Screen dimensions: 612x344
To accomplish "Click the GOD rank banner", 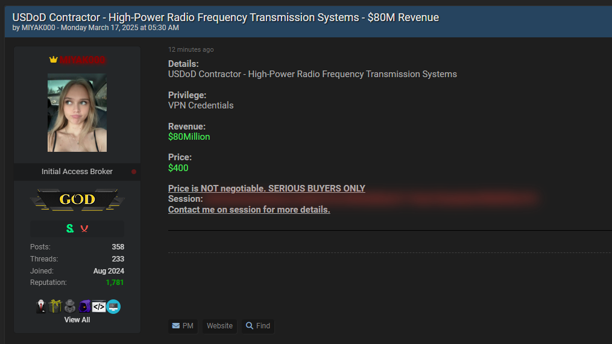I will coord(77,199).
